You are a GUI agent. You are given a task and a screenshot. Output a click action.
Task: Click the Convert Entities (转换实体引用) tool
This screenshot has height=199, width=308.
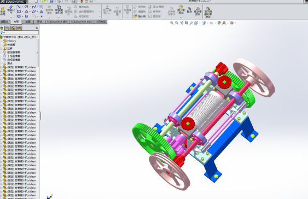tap(59, 10)
